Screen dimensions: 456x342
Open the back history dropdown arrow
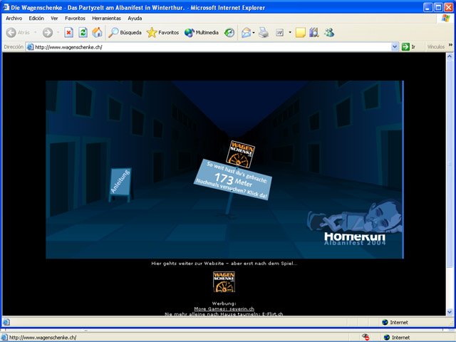[35, 32]
